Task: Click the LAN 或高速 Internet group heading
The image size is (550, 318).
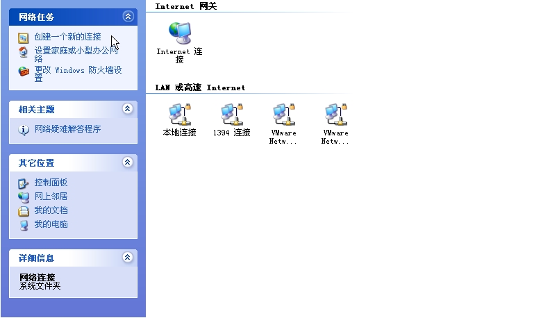Action: tap(200, 87)
